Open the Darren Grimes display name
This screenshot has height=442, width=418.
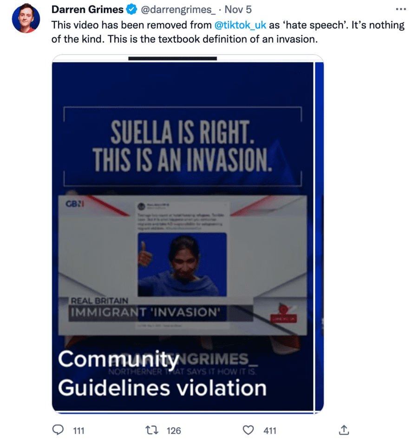87,10
